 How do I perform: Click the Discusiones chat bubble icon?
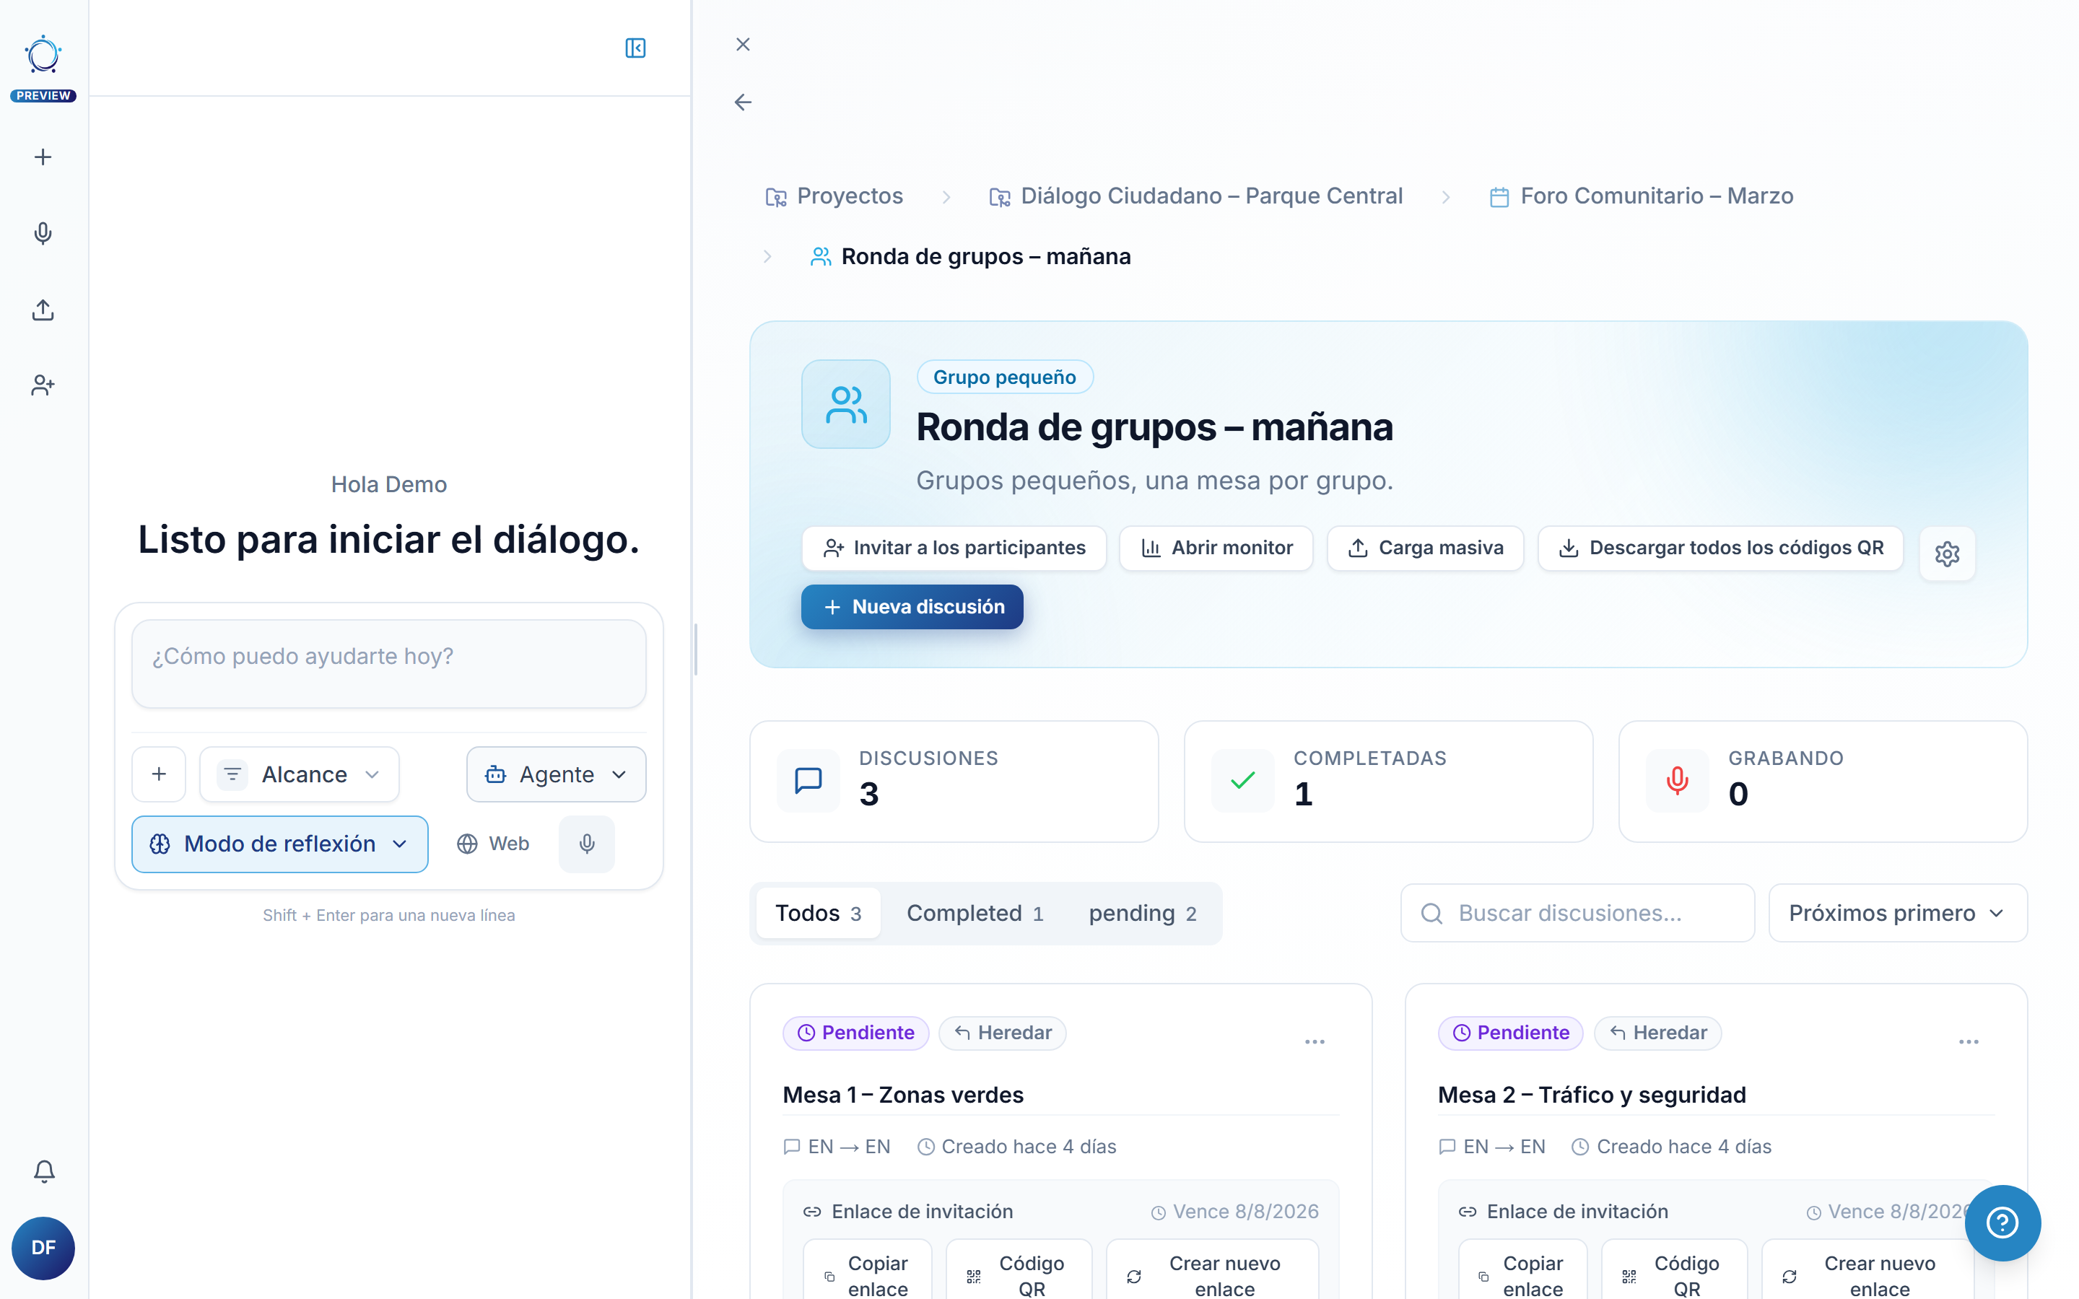[x=808, y=781]
